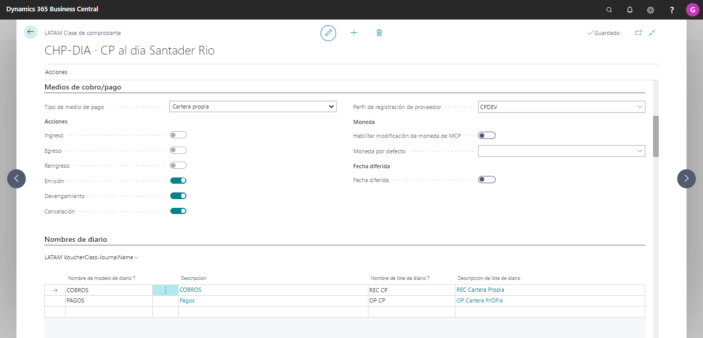Viewport: 703px width, 338px height.
Task: Collapse Nombres de diario section heading
Action: pyautogui.click(x=76, y=239)
